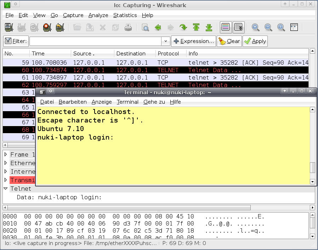Click the packet list scroll-up arrow

click(313, 51)
